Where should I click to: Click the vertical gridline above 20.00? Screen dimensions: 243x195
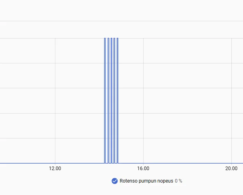coord(231,101)
